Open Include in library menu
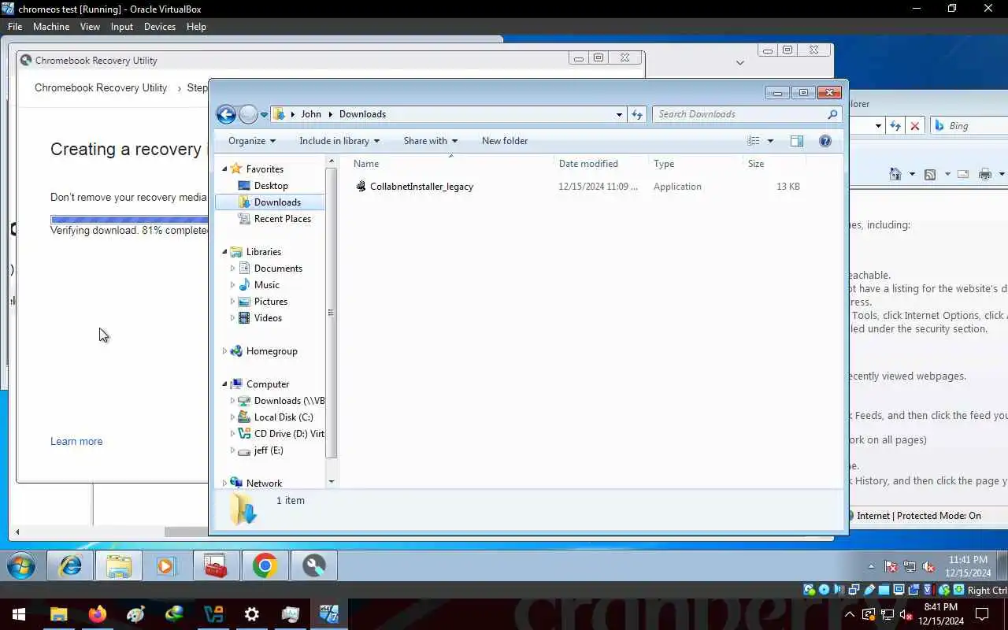This screenshot has height=630, width=1008. point(339,141)
